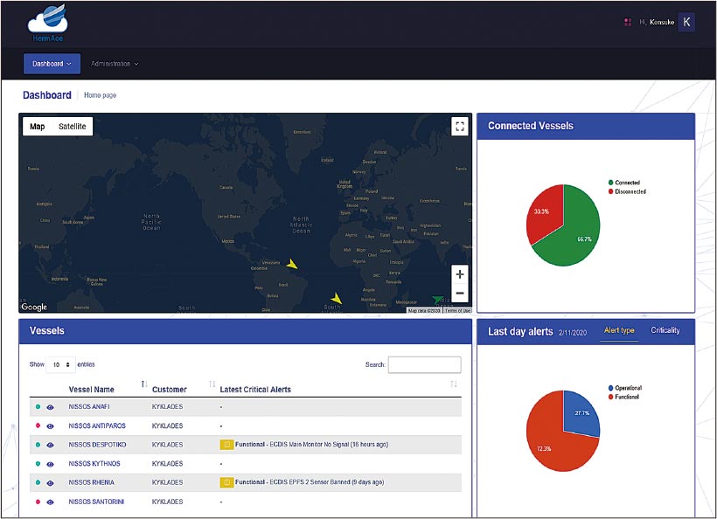Click the eye icon for NISSOS ANAFI
717x519 pixels.
pyautogui.click(x=50, y=407)
